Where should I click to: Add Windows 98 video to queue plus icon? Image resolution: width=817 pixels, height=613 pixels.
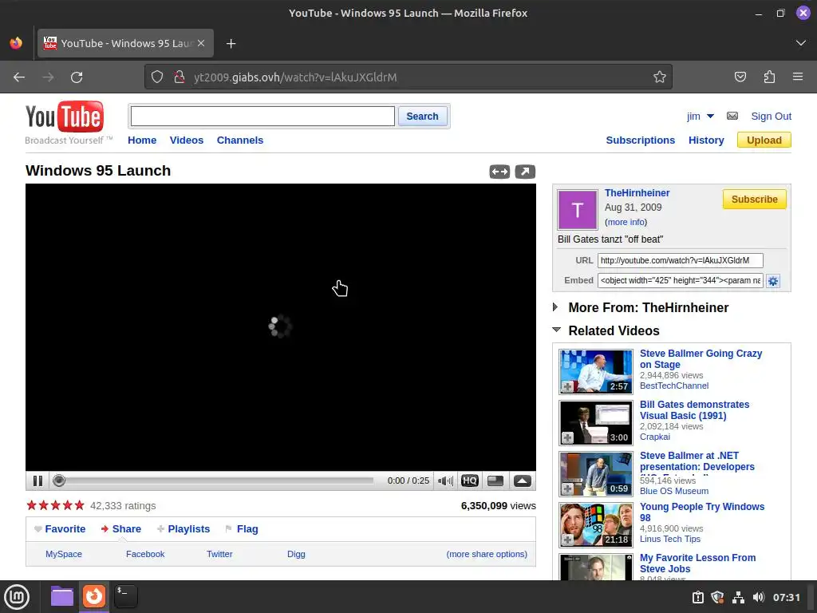(568, 540)
